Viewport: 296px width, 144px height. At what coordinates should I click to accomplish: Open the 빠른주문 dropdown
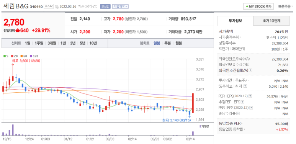pyautogui.click(x=286, y=7)
